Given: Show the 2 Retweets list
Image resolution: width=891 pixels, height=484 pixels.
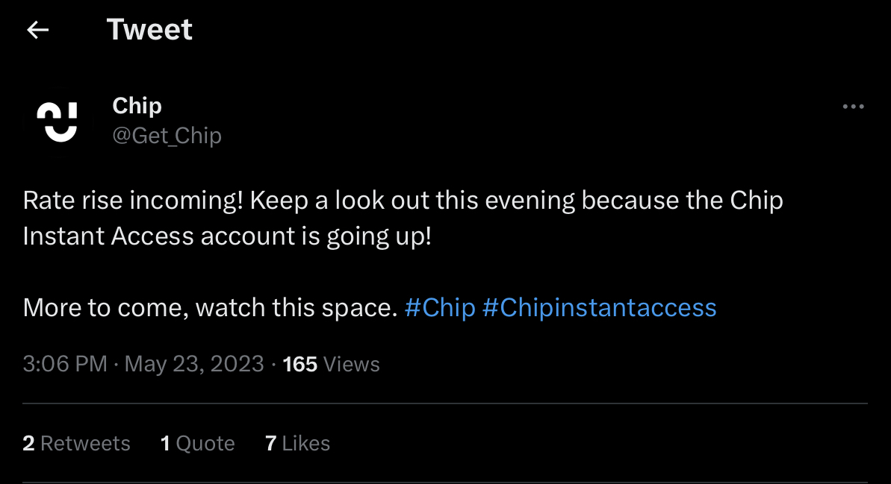Looking at the screenshot, I should point(76,443).
